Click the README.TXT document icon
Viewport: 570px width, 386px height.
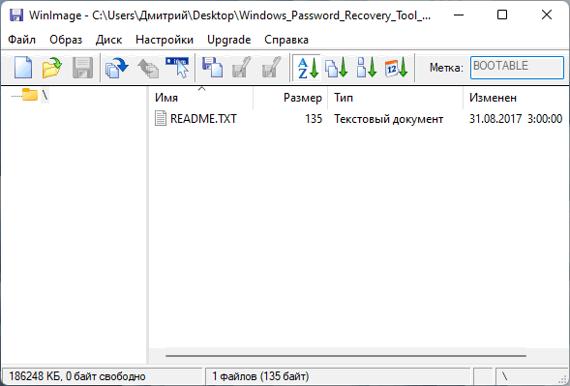tap(161, 118)
